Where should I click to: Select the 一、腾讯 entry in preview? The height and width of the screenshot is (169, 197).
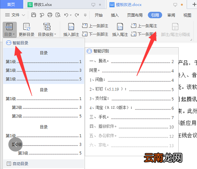point(131,61)
